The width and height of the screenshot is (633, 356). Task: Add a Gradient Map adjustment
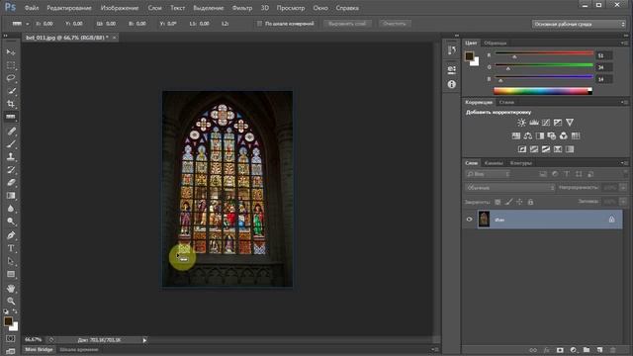click(x=570, y=149)
